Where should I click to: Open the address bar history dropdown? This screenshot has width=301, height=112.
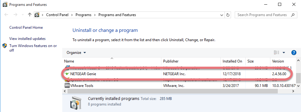222,15
